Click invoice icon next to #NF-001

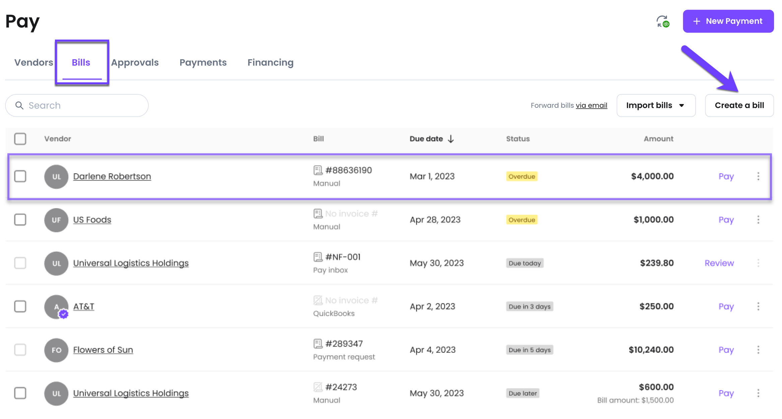click(x=318, y=257)
